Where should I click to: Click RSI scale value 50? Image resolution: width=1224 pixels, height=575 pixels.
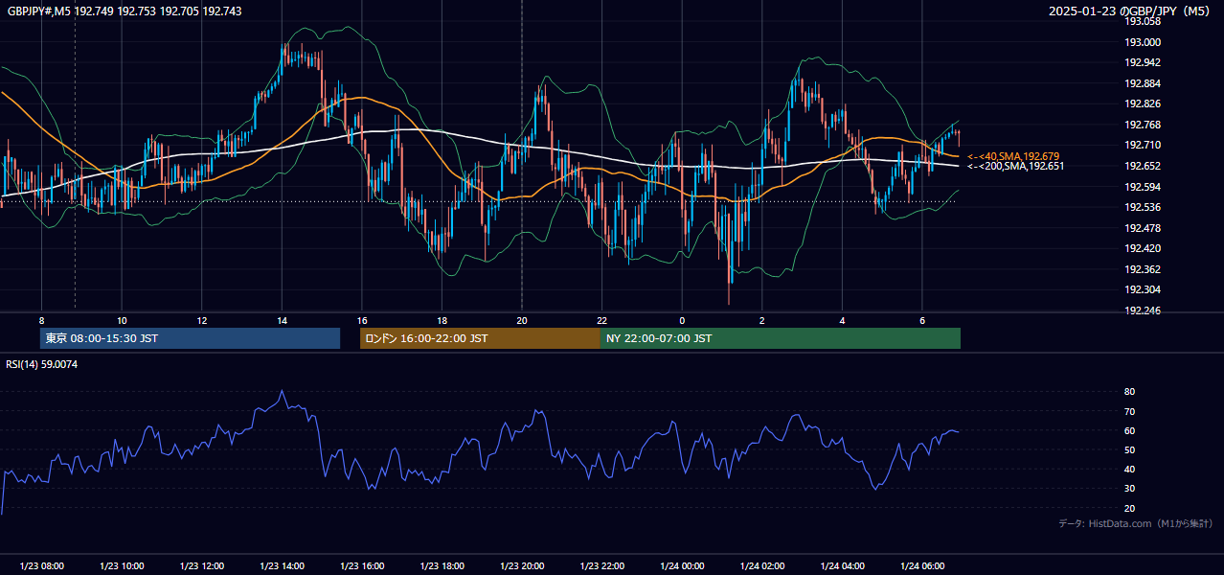(1130, 450)
